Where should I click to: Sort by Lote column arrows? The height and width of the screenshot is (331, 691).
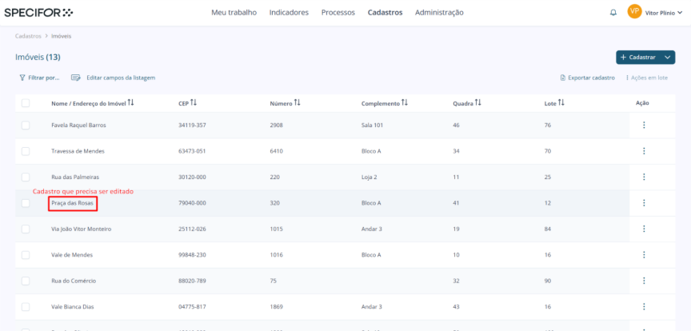[x=561, y=102]
